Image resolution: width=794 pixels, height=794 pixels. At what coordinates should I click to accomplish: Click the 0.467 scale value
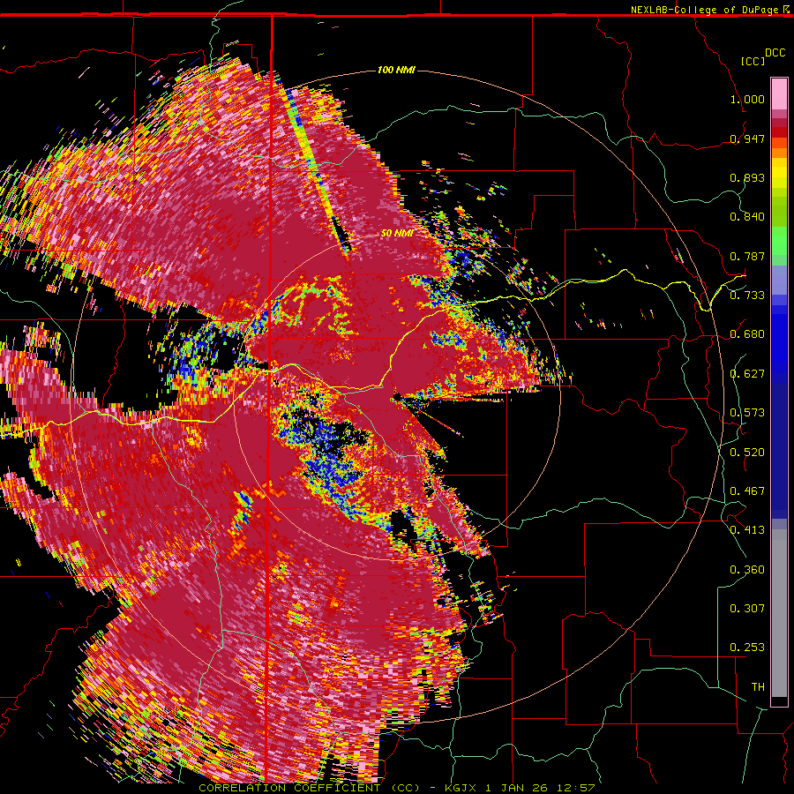747,491
